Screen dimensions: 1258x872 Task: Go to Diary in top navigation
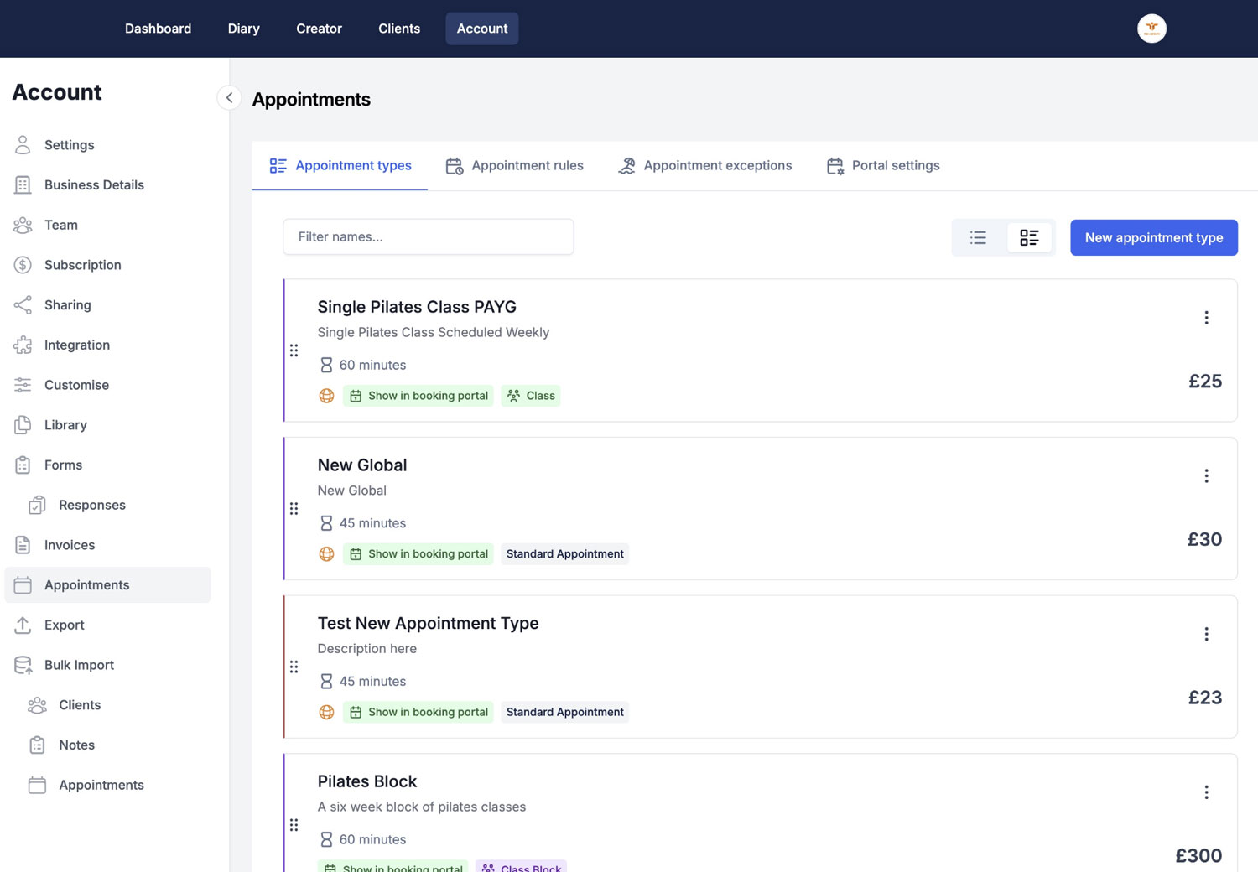click(x=243, y=29)
